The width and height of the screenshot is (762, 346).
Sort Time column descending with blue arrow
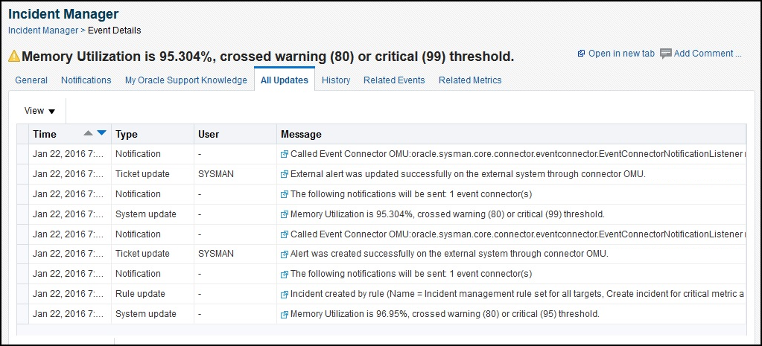(x=101, y=133)
